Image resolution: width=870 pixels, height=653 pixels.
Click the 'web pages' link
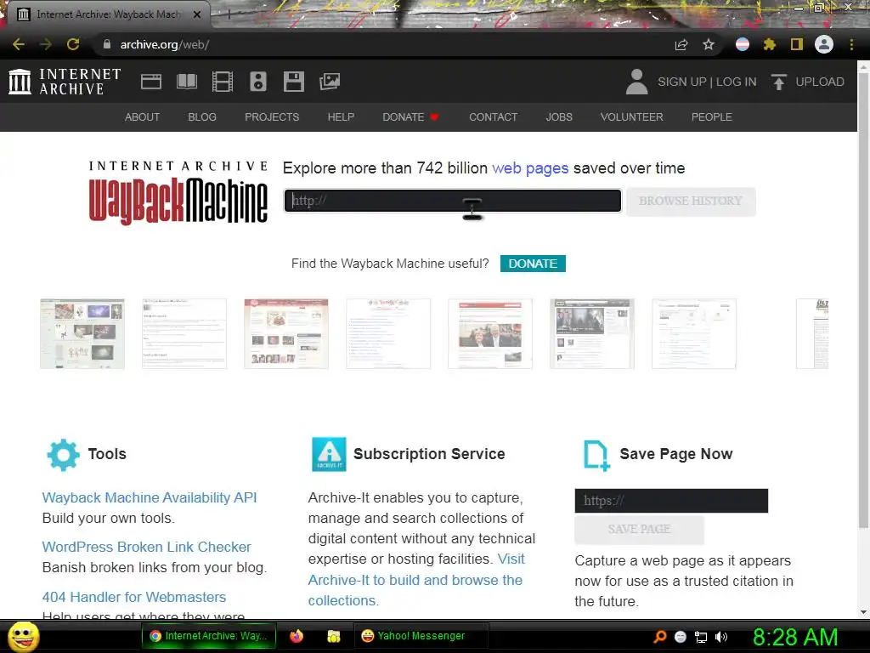530,168
